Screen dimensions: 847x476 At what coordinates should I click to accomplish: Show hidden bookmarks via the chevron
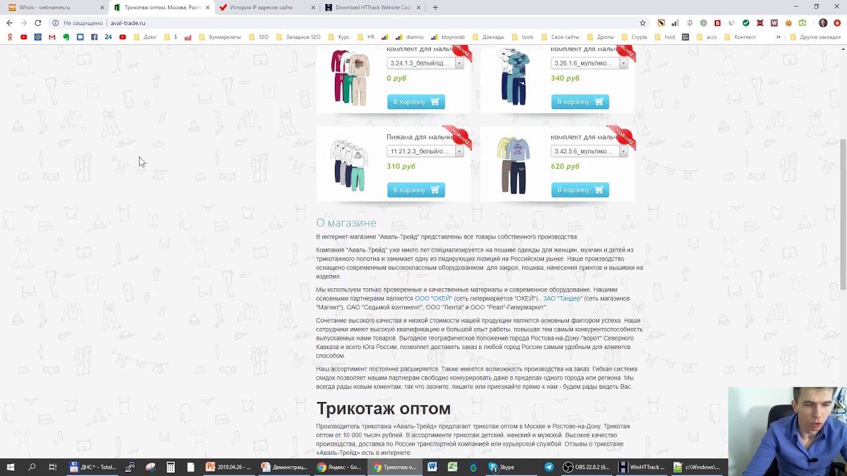pyautogui.click(x=778, y=37)
